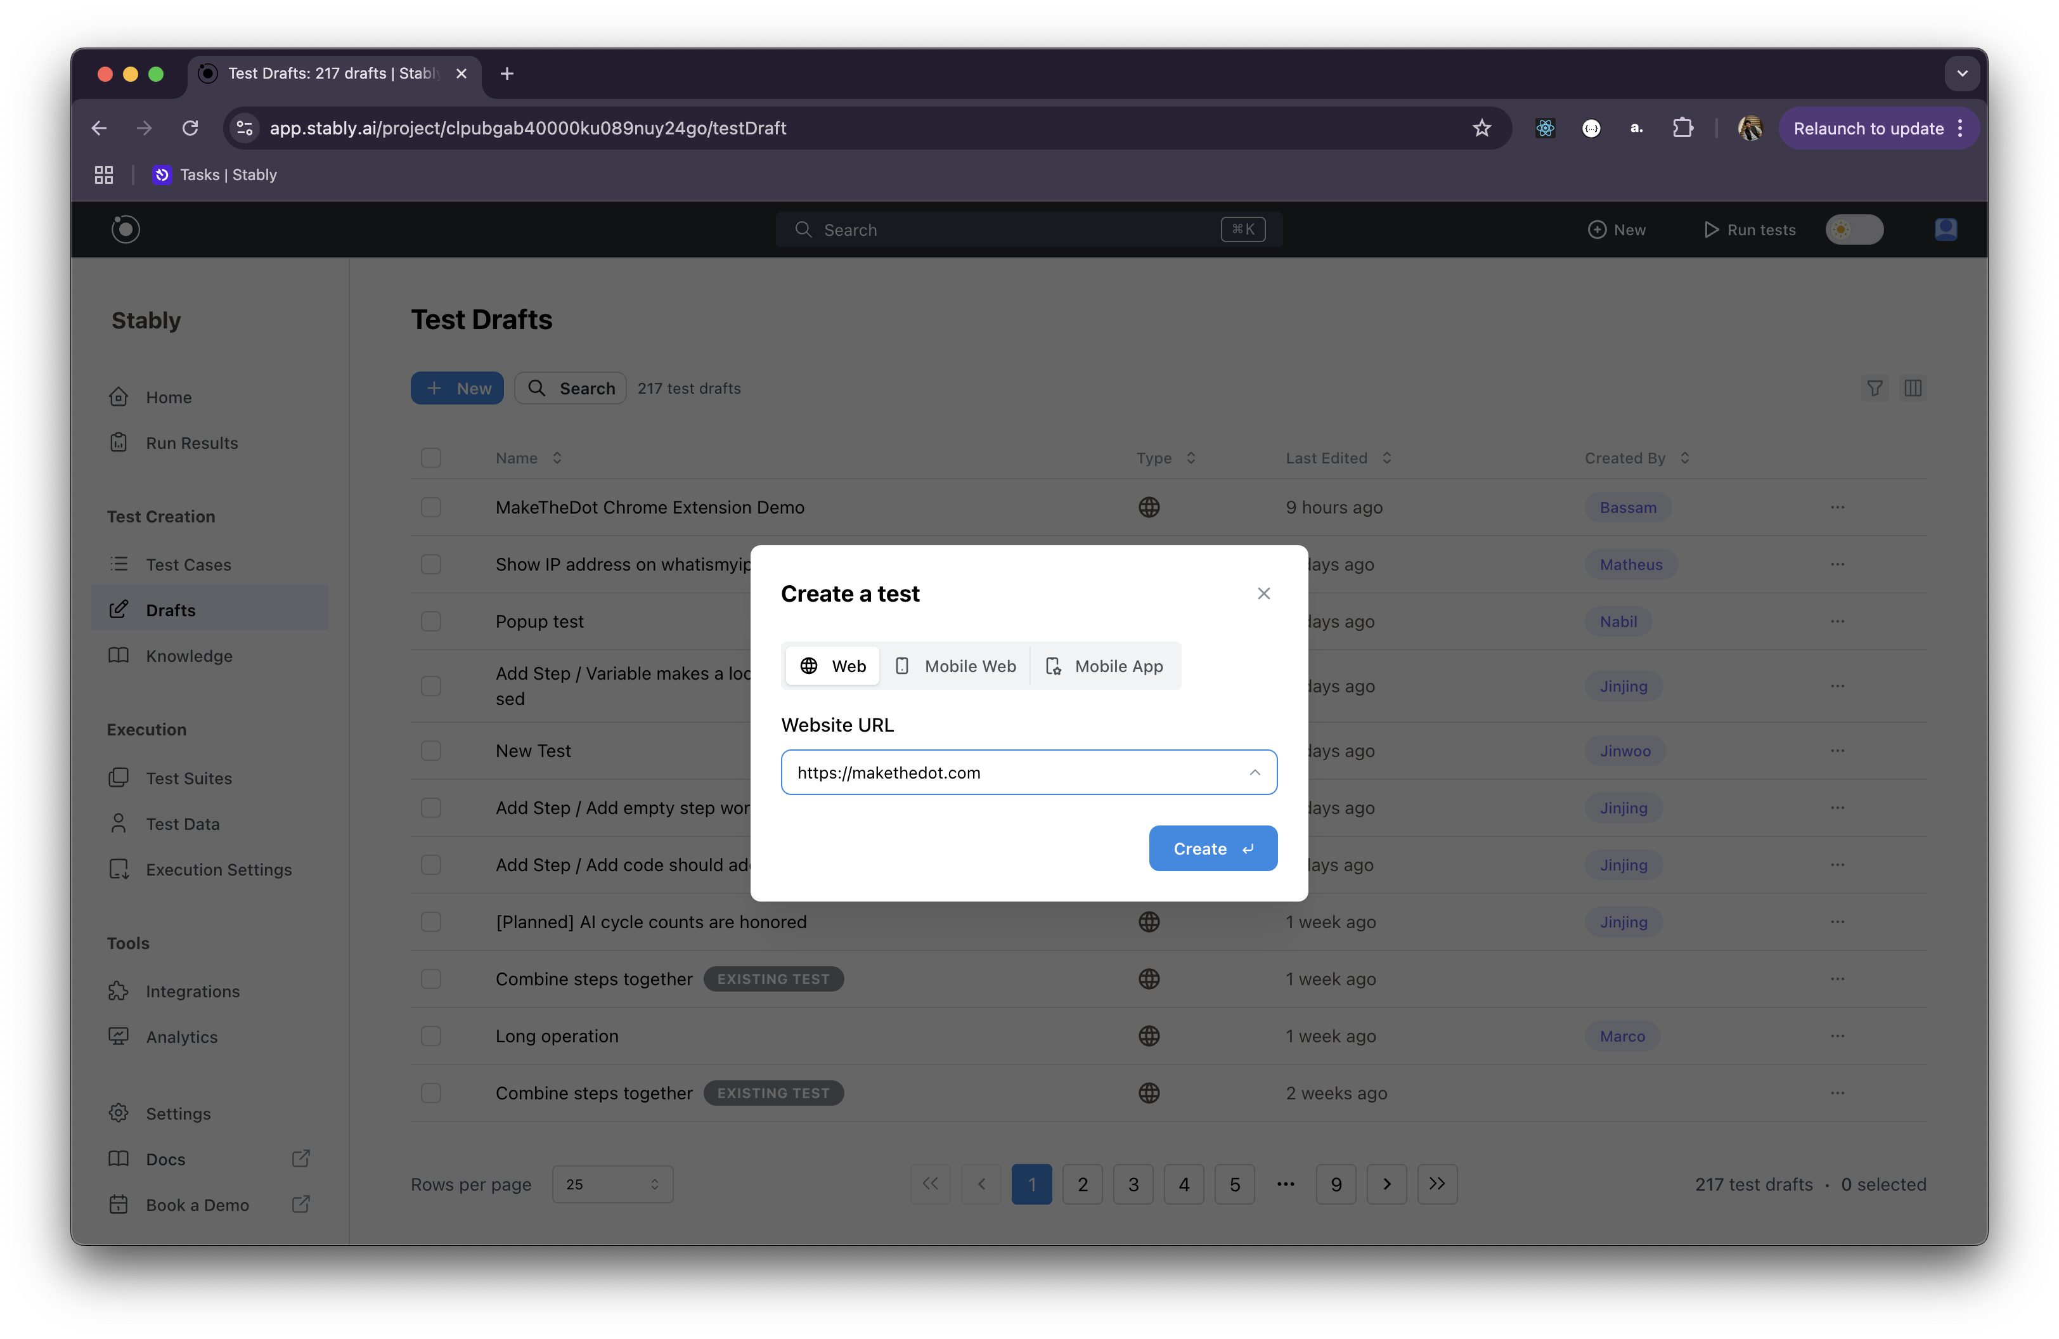Select the Mobile App test type tab

point(1105,666)
